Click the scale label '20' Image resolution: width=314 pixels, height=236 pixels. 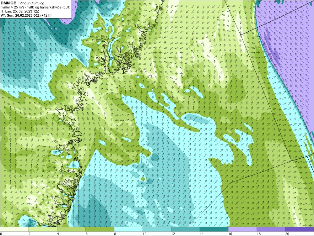pos(287,234)
